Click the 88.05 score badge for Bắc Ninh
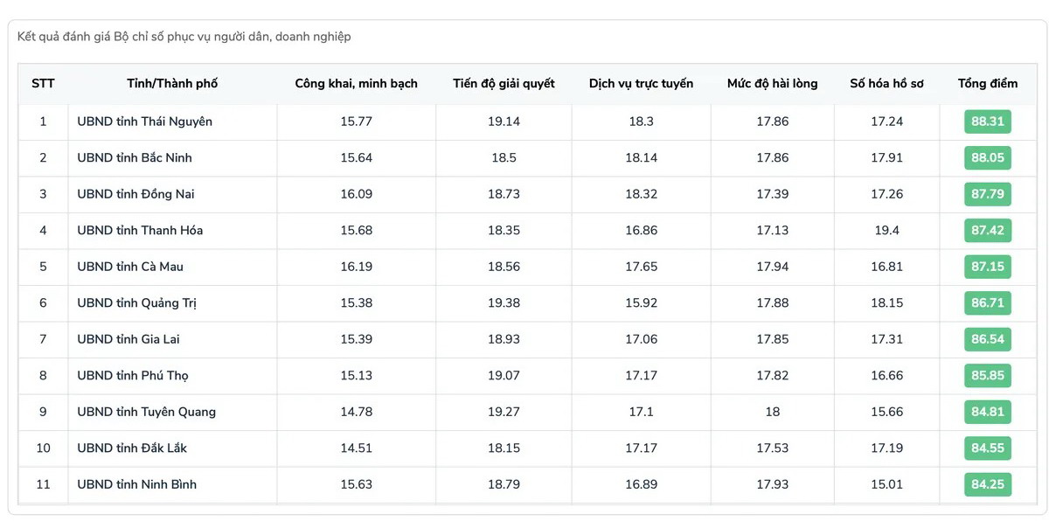 (x=988, y=157)
